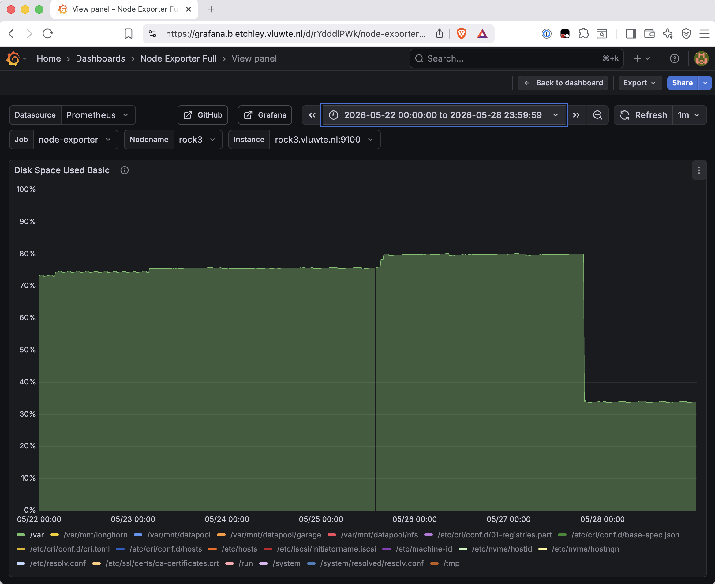
Task: Open the browser hamburger menu
Action: tap(704, 34)
